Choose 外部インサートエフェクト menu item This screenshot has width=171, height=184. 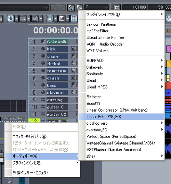(x=42, y=173)
